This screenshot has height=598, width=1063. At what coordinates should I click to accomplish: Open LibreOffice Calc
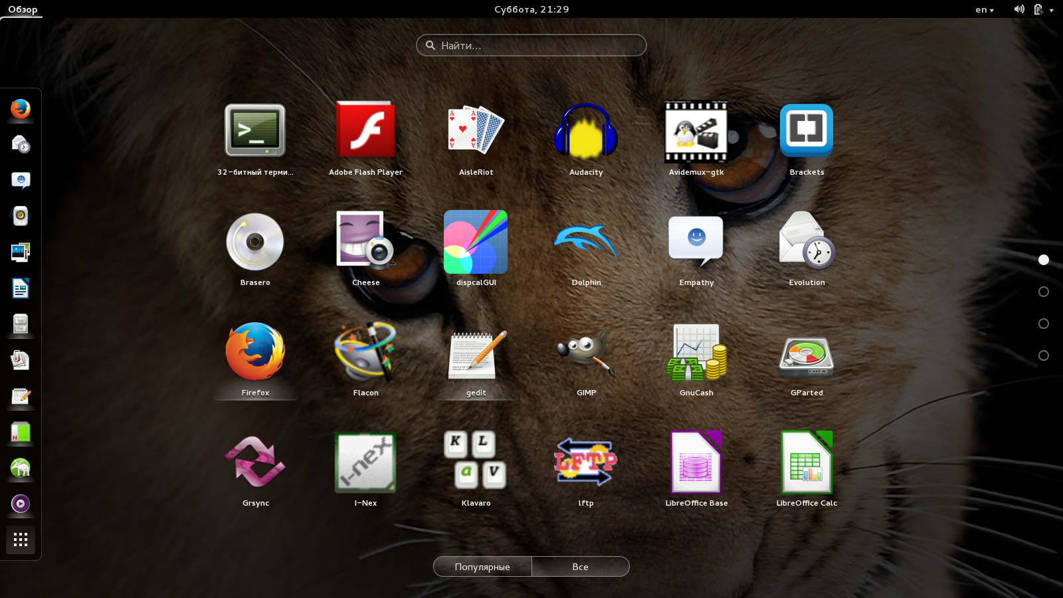click(807, 462)
